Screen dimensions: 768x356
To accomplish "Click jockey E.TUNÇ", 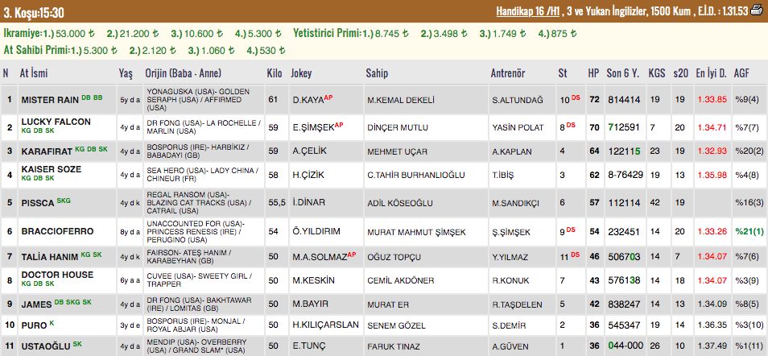I will tap(308, 346).
